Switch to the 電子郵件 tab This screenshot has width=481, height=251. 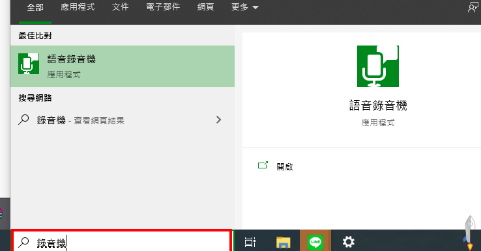pyautogui.click(x=163, y=7)
